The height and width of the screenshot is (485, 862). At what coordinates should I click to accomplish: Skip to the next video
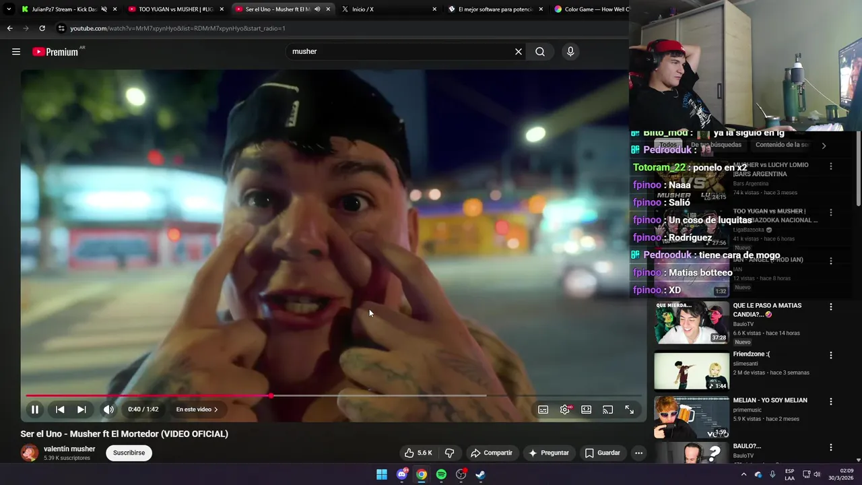[x=81, y=410]
